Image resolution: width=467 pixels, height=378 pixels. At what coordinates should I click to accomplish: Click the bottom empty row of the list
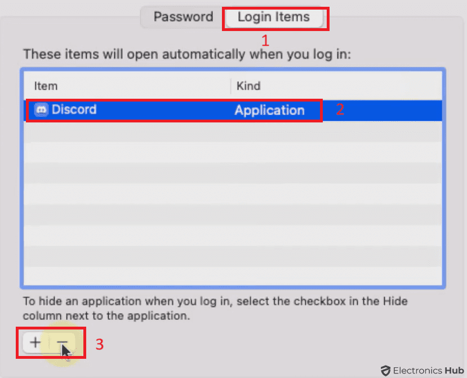(233, 276)
